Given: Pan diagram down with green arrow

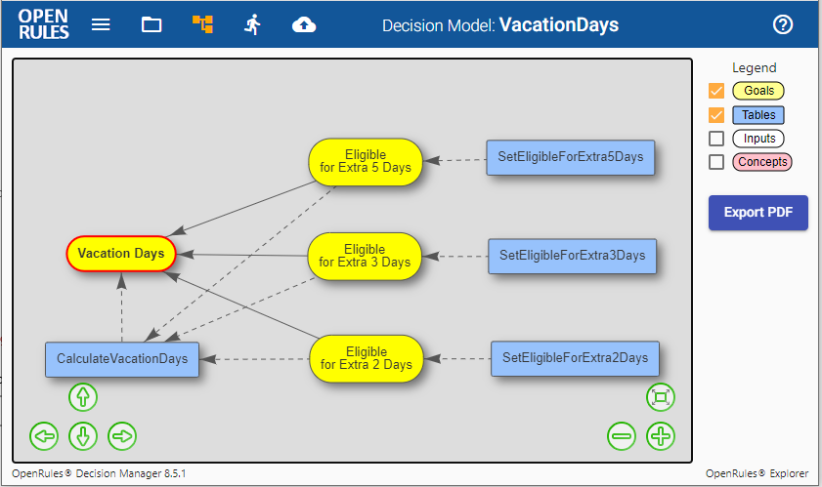Looking at the screenshot, I should (83, 436).
